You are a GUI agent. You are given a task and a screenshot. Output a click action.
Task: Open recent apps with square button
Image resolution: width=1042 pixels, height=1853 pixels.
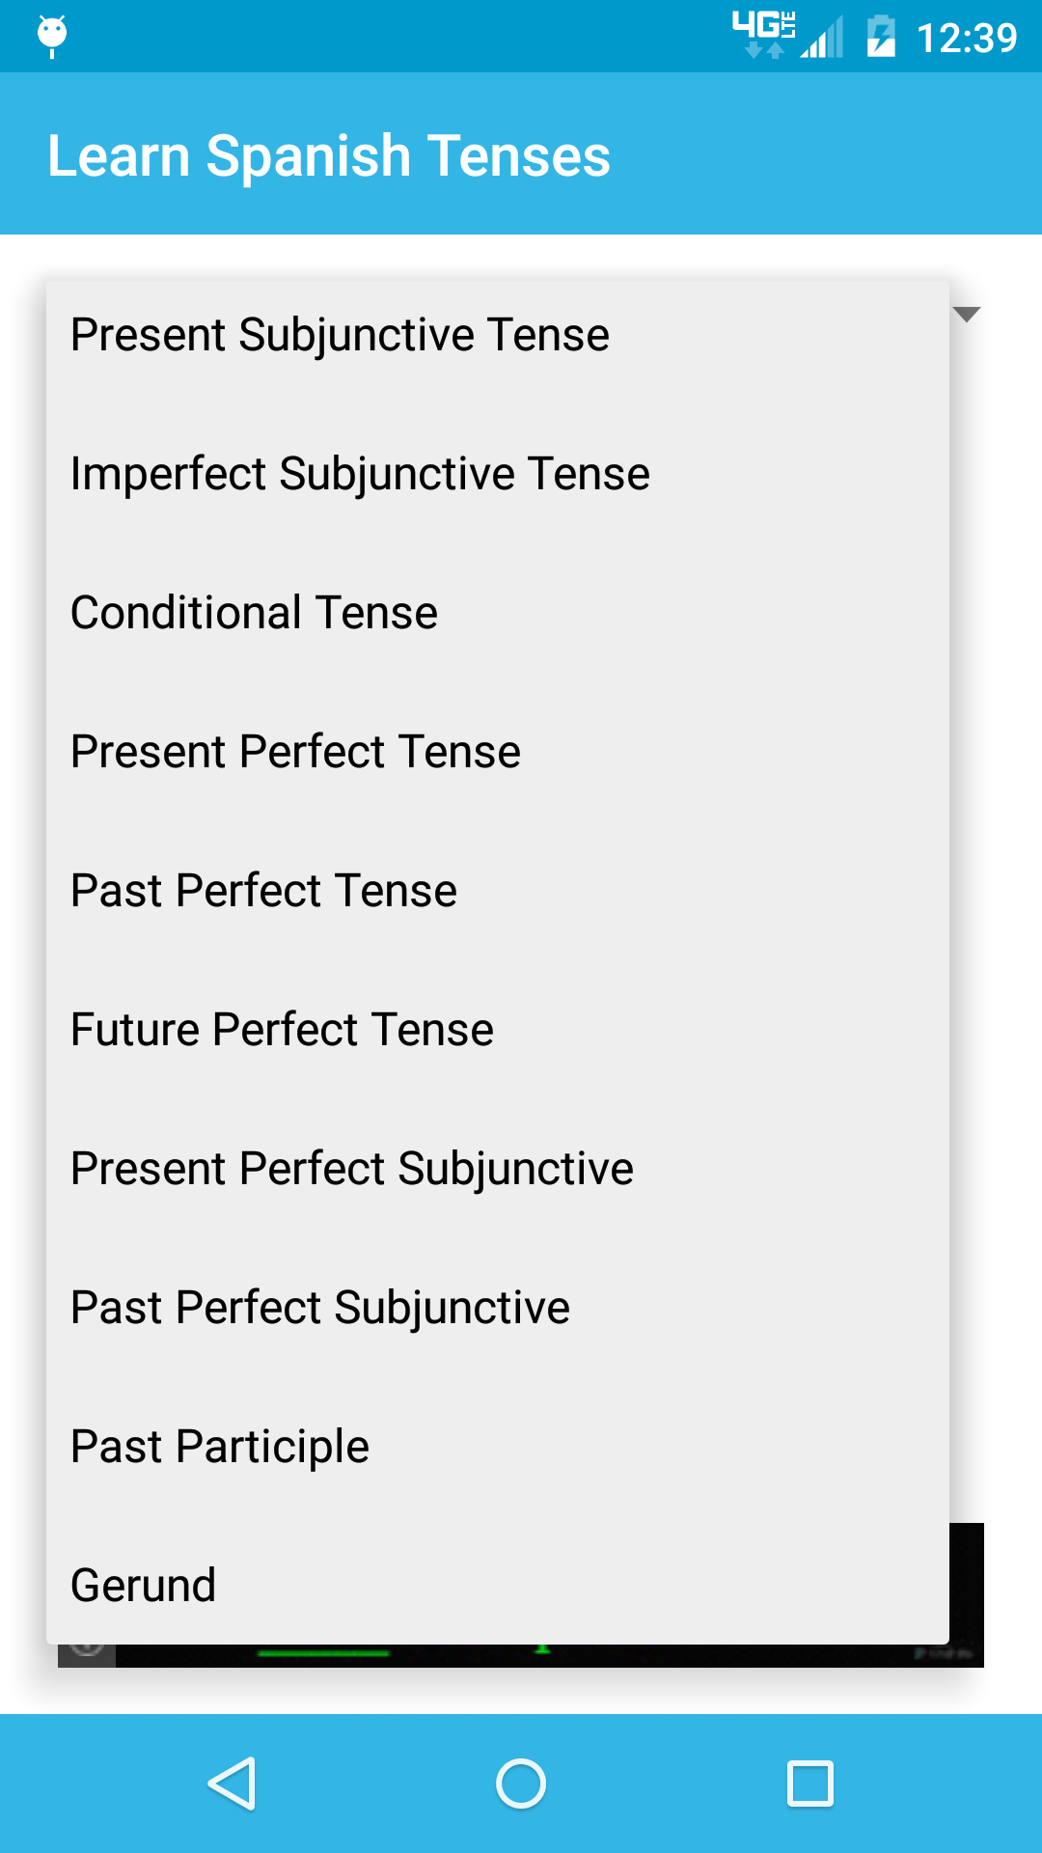pos(810,1784)
